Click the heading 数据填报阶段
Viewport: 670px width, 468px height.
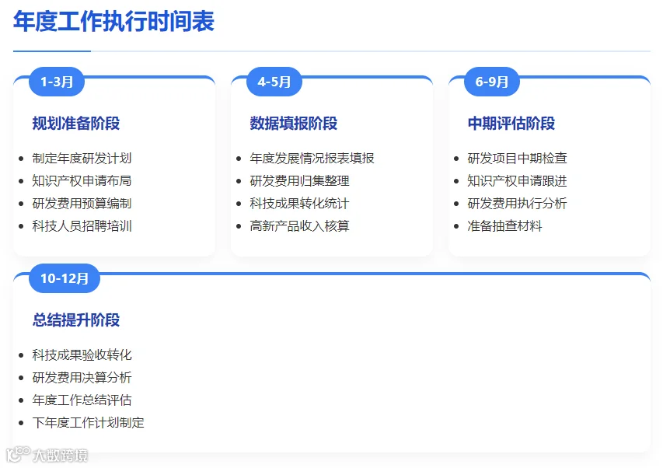pyautogui.click(x=294, y=123)
